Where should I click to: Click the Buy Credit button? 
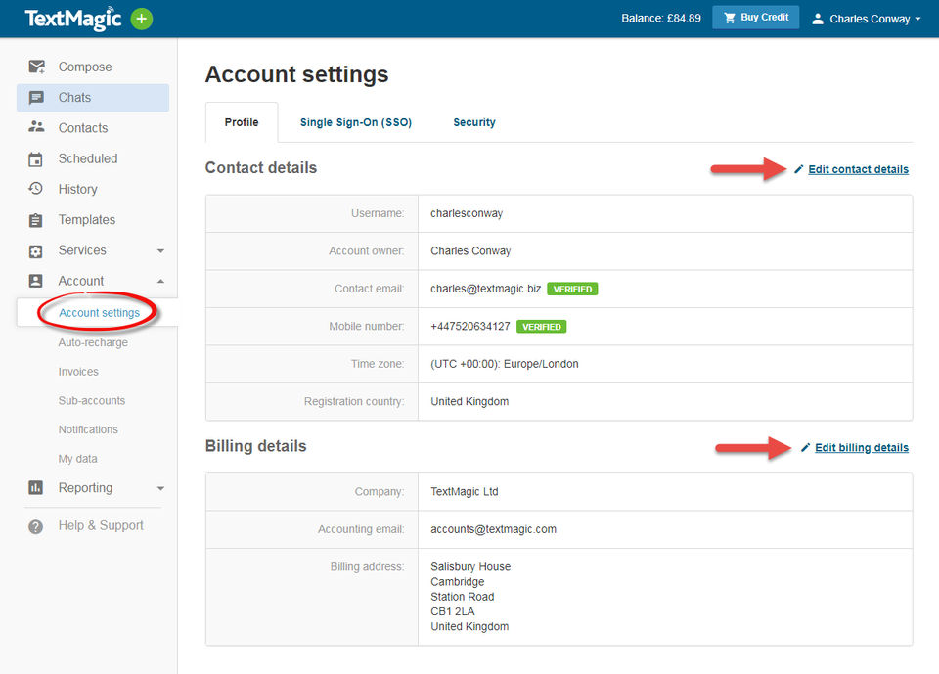[x=755, y=18]
